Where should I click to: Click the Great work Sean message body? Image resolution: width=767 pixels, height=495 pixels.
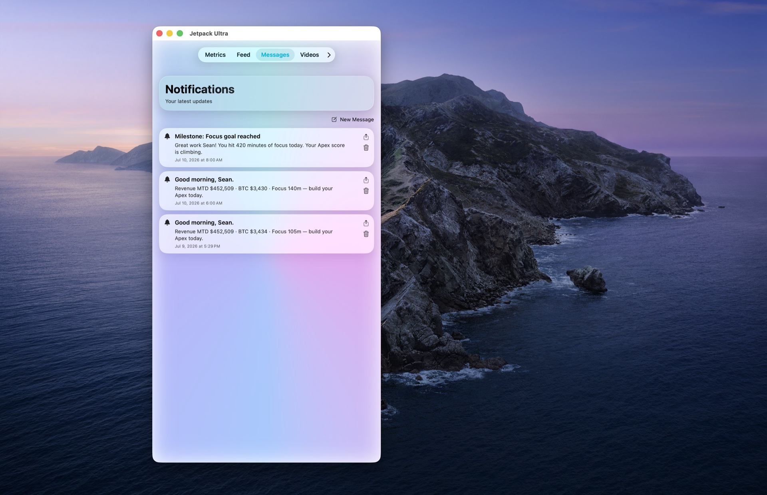click(260, 148)
